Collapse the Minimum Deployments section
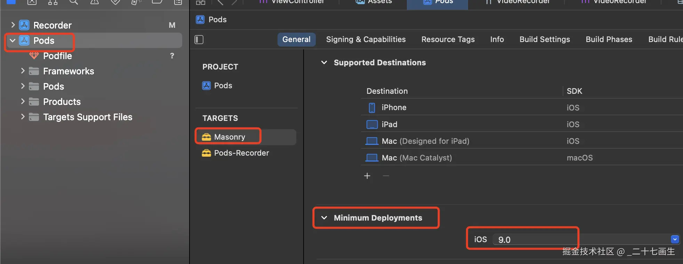Viewport: 683px width, 264px height. 324,218
